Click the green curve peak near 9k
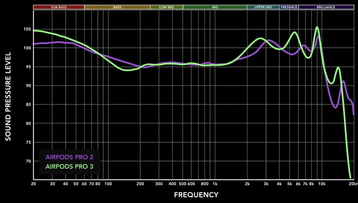358x203 pixels. 317,27
